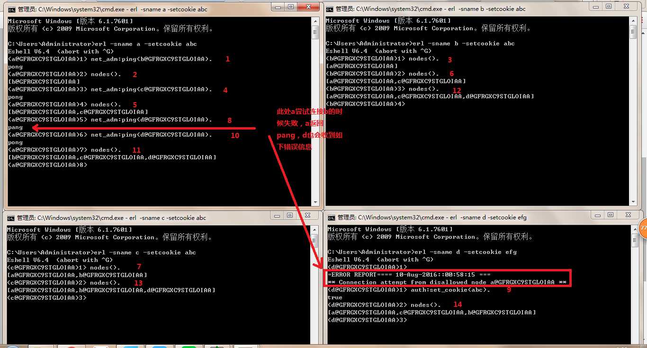
Task: Click the scrollbar thumb in node b window
Action: pyautogui.click(x=633, y=32)
